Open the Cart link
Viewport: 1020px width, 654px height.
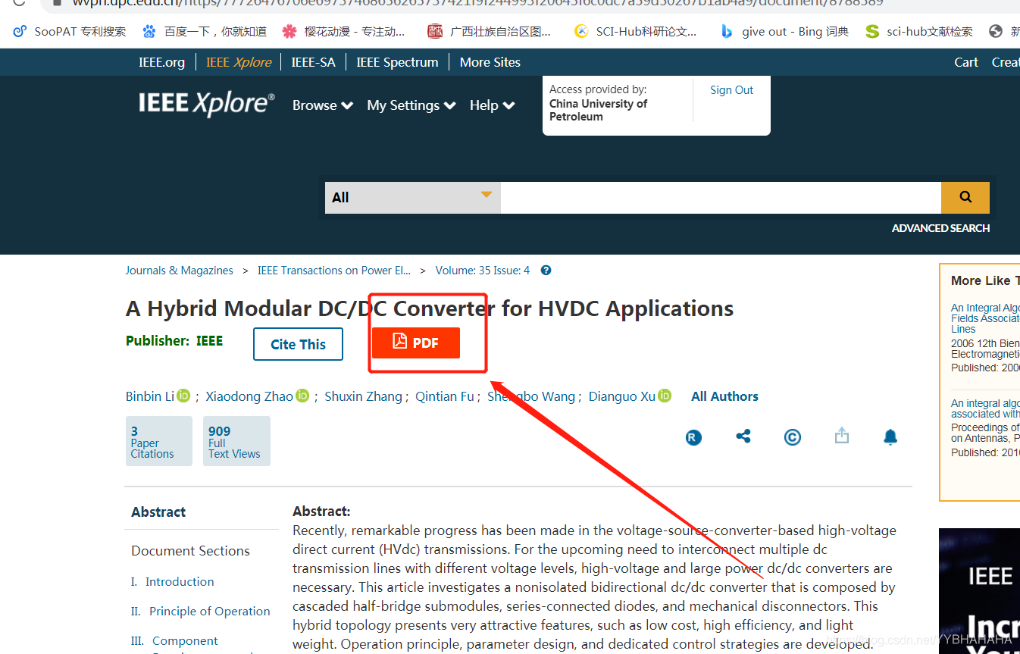coord(966,62)
